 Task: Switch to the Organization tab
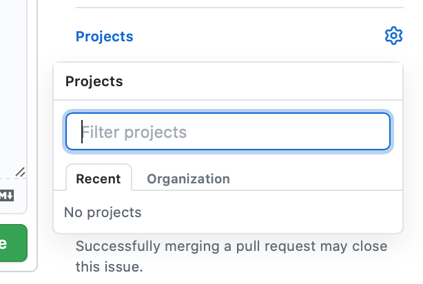coord(188,179)
